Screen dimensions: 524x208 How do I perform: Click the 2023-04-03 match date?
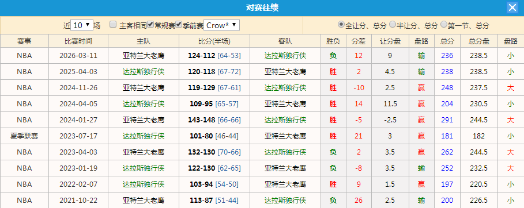click(78, 152)
